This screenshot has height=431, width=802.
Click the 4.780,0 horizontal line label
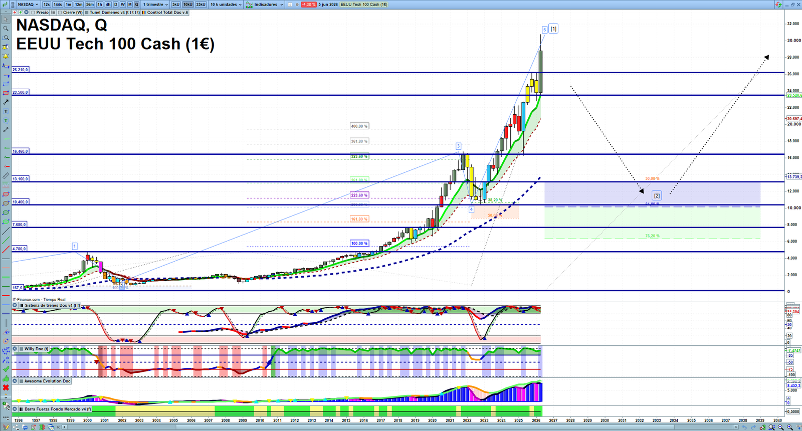coord(20,249)
